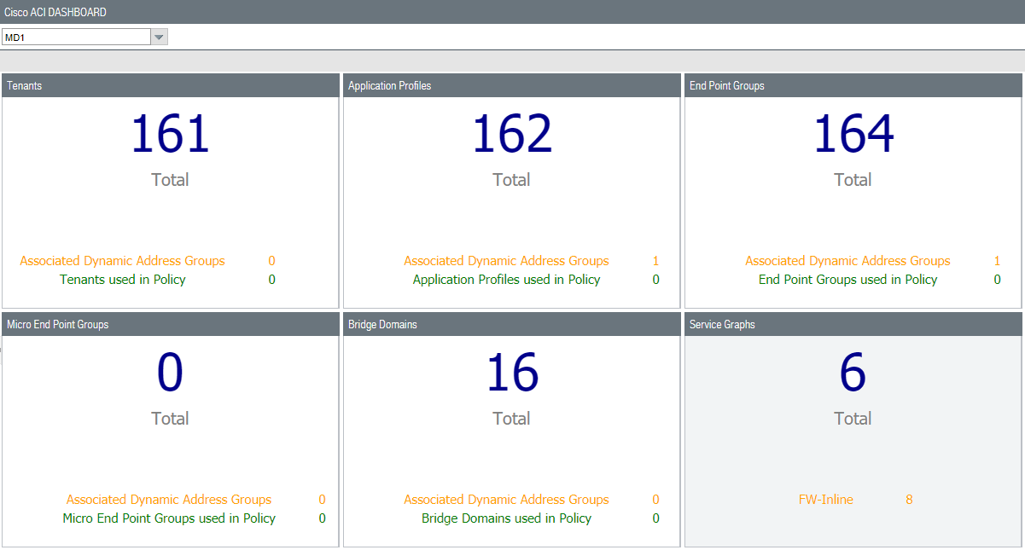Open the MD1 dropdown arrow
The image size is (1025, 550).
(159, 37)
